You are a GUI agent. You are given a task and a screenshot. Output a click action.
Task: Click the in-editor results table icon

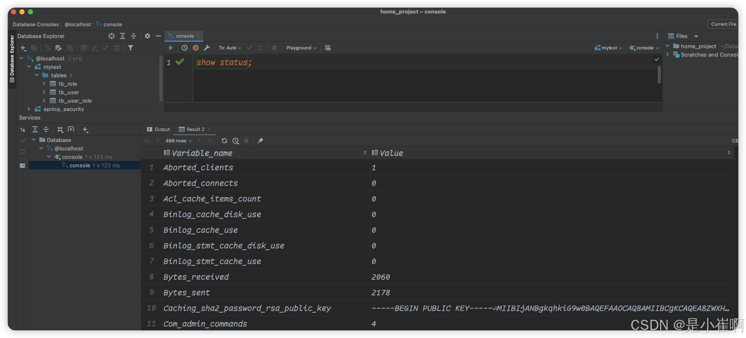point(328,48)
